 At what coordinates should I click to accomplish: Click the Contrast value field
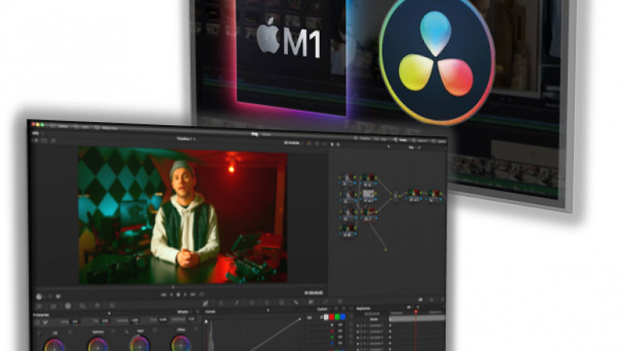(135, 320)
